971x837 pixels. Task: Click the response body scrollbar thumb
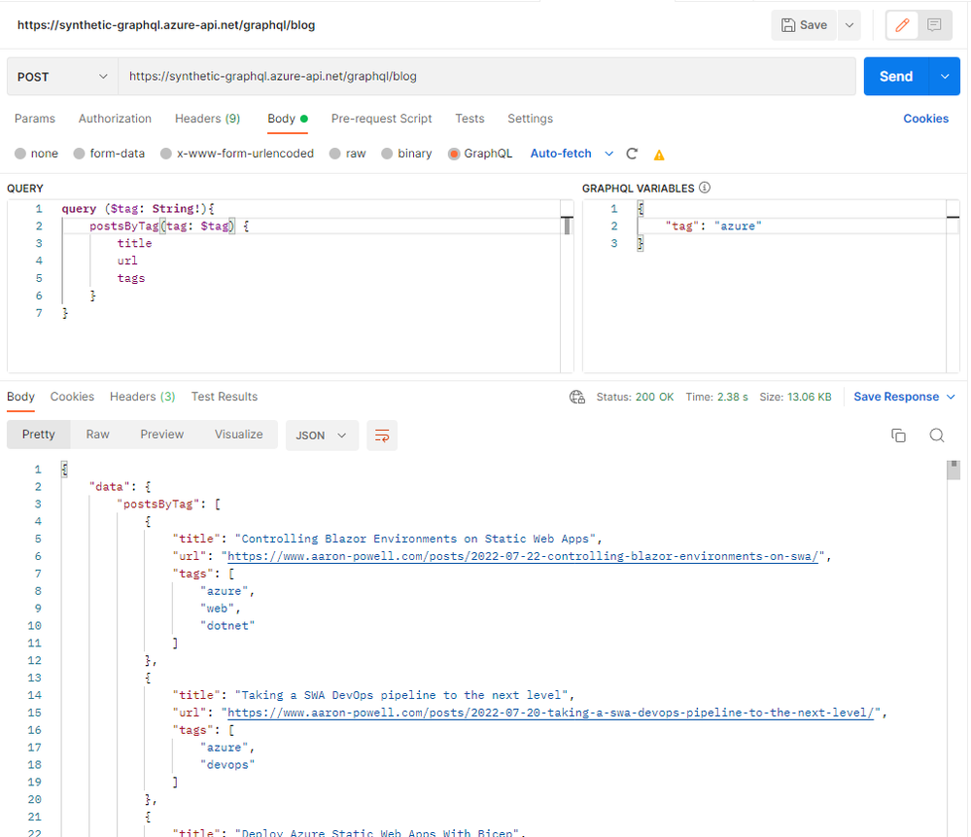[954, 470]
